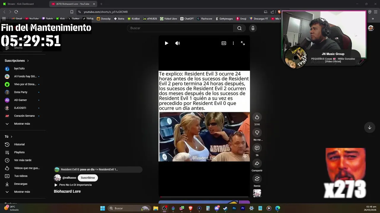The width and height of the screenshot is (380, 213).
Task: Click the Remix icon
Action: pos(257,179)
